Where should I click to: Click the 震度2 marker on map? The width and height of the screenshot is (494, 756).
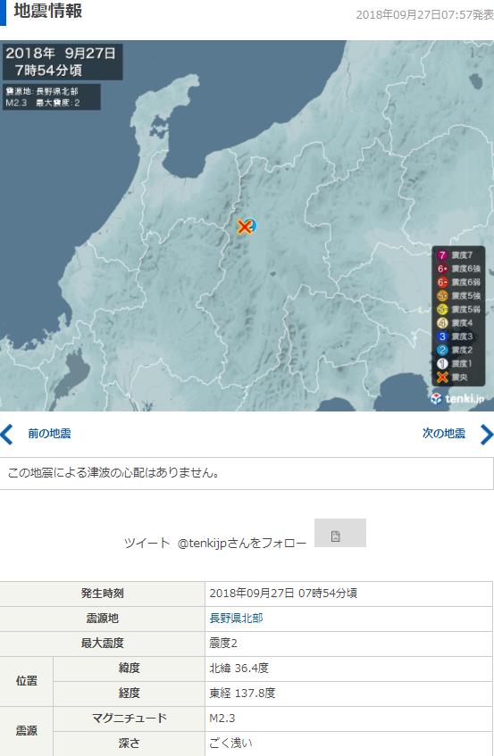(x=252, y=225)
